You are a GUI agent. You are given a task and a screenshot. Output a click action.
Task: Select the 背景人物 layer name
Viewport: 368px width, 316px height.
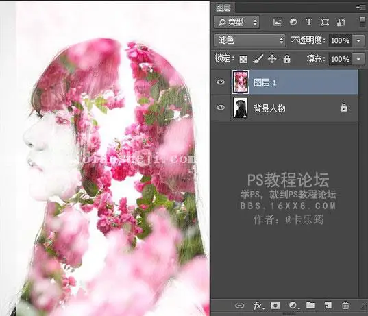click(269, 108)
